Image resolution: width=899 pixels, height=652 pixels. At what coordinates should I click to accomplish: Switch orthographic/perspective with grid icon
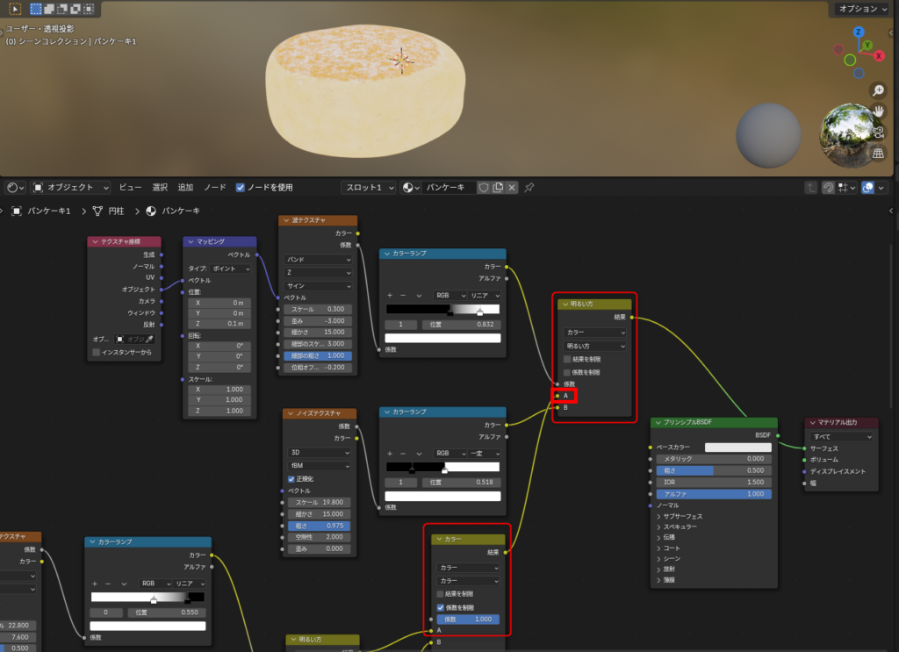click(x=878, y=154)
